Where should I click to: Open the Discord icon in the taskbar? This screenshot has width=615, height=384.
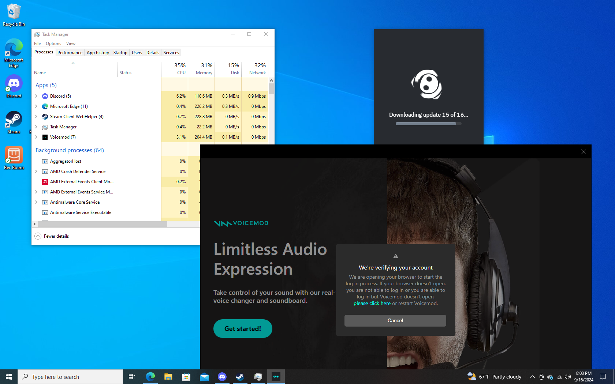[x=222, y=377]
